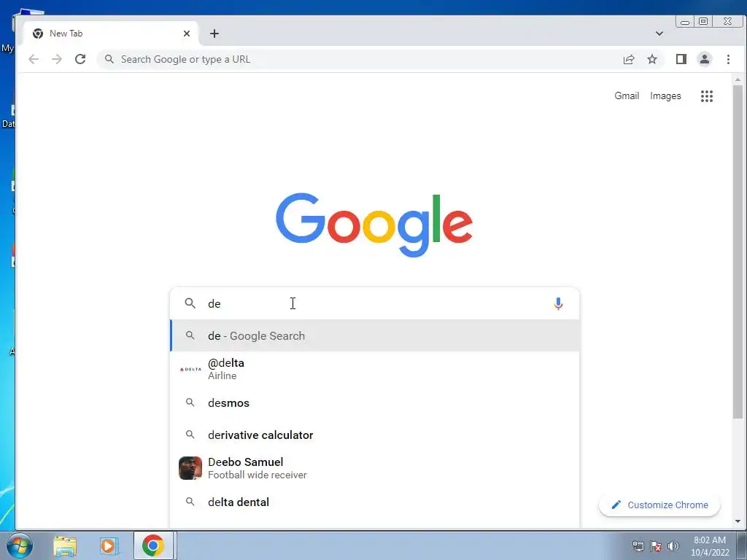
Task: Click the pencil icon on Customize Chrome
Action: tap(616, 505)
